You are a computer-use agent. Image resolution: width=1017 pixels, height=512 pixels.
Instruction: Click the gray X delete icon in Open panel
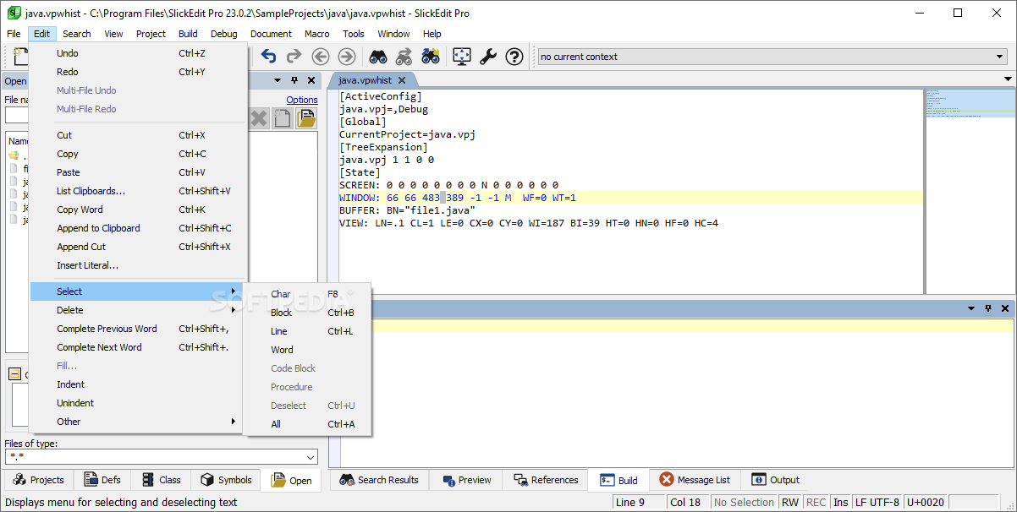pos(258,119)
